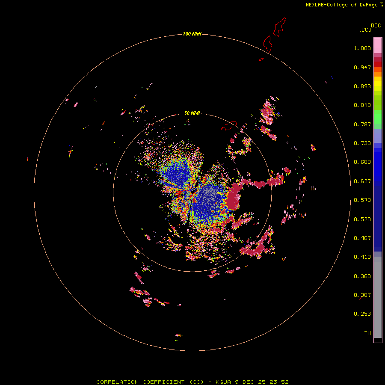Viewport: 385px width, 385px height.
Task: Click the [CC] units label
Action: point(365,30)
